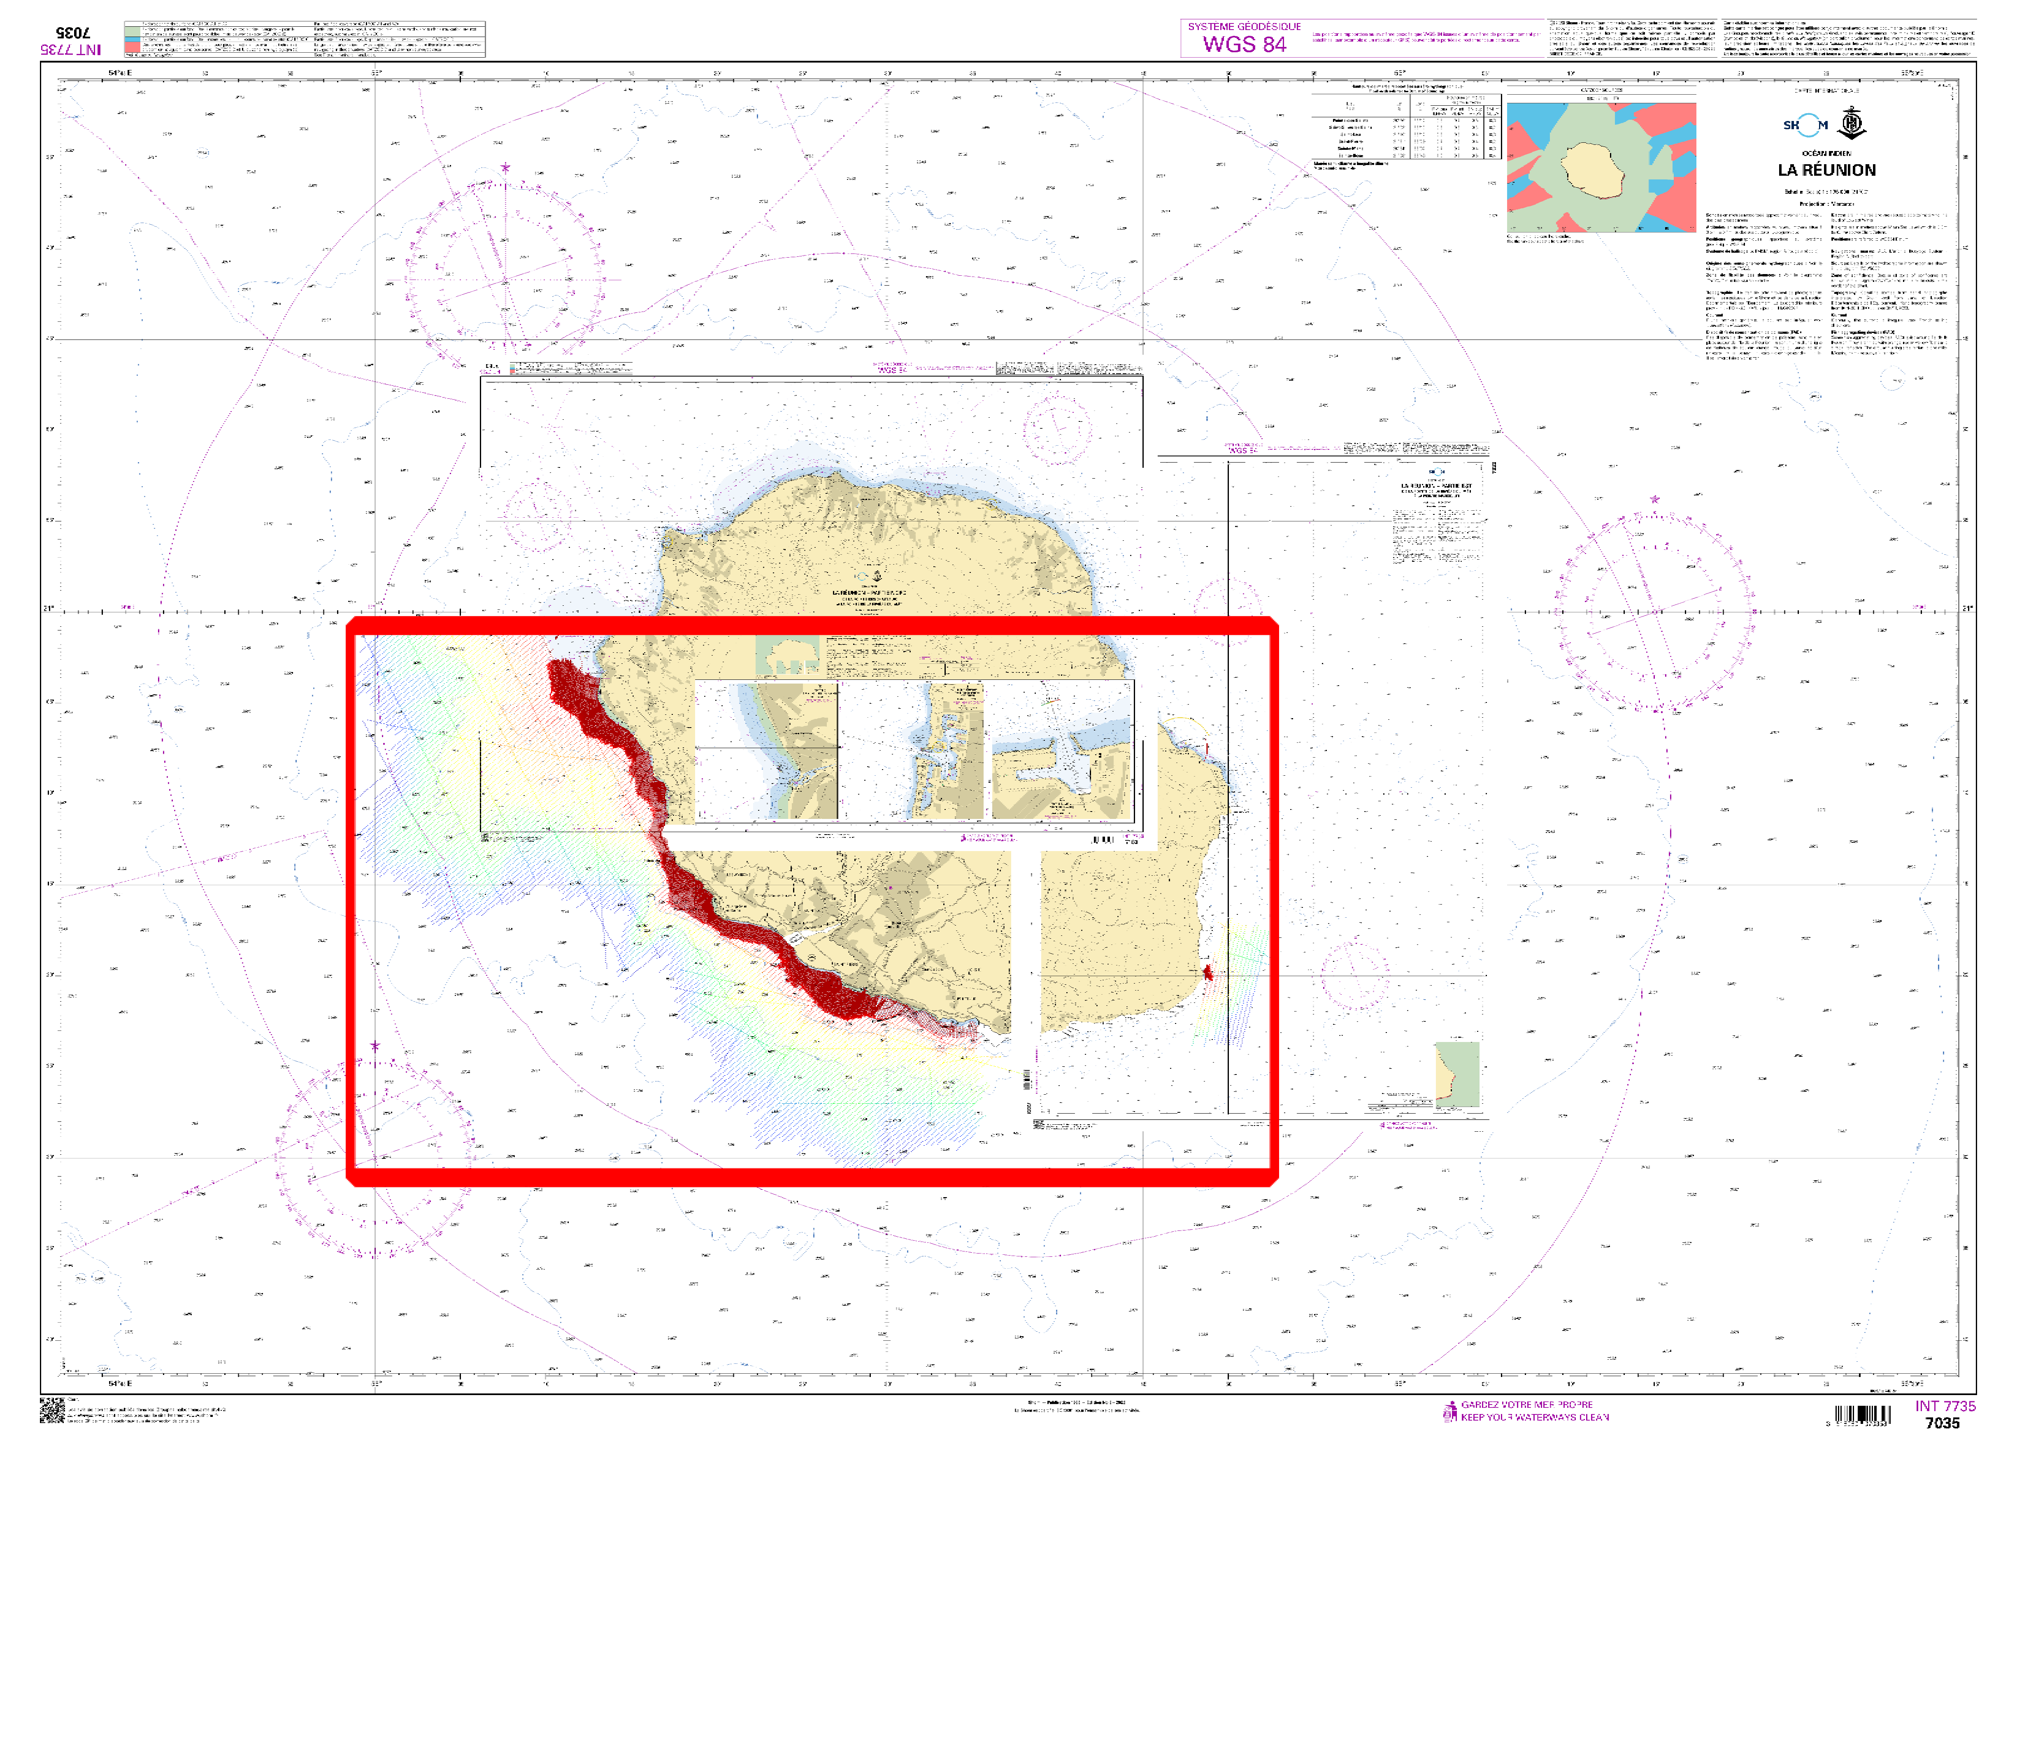Click the QR code at bottom-left

coord(51,1410)
